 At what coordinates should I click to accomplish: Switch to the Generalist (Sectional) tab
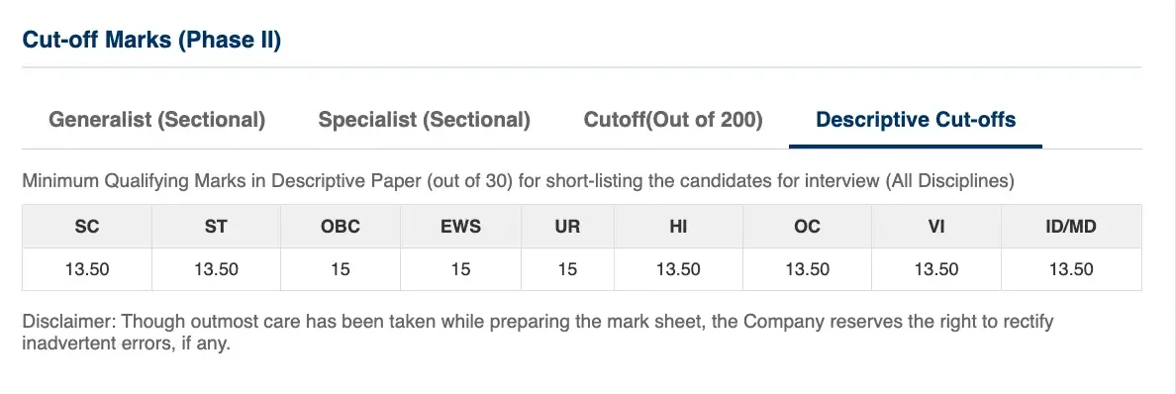pyautogui.click(x=156, y=120)
